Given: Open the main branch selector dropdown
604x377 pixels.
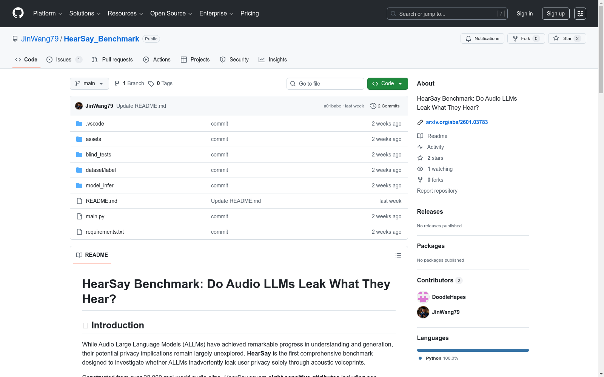Looking at the screenshot, I should (x=89, y=84).
